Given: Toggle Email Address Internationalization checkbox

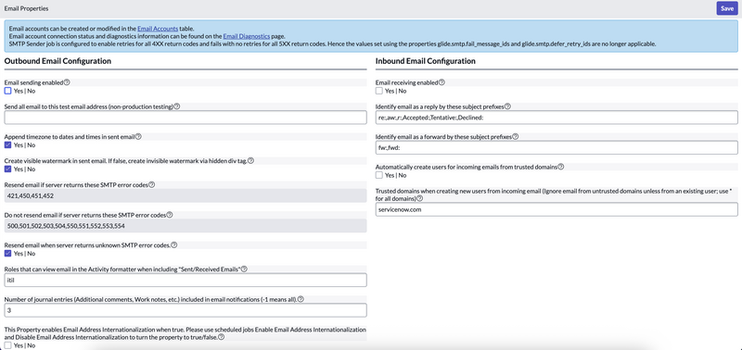Looking at the screenshot, I should [x=7, y=345].
